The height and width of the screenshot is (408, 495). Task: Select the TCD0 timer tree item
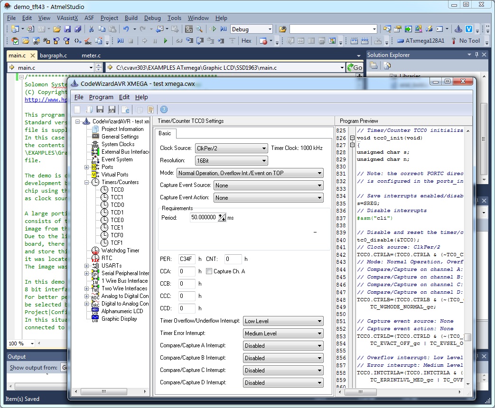click(117, 205)
